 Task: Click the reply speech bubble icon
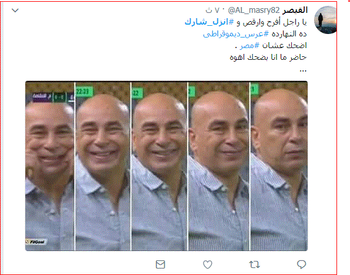pyautogui.click(x=301, y=264)
